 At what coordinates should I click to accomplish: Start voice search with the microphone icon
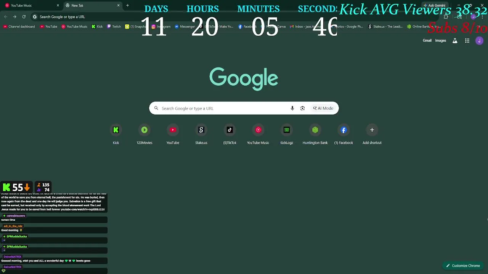292,108
